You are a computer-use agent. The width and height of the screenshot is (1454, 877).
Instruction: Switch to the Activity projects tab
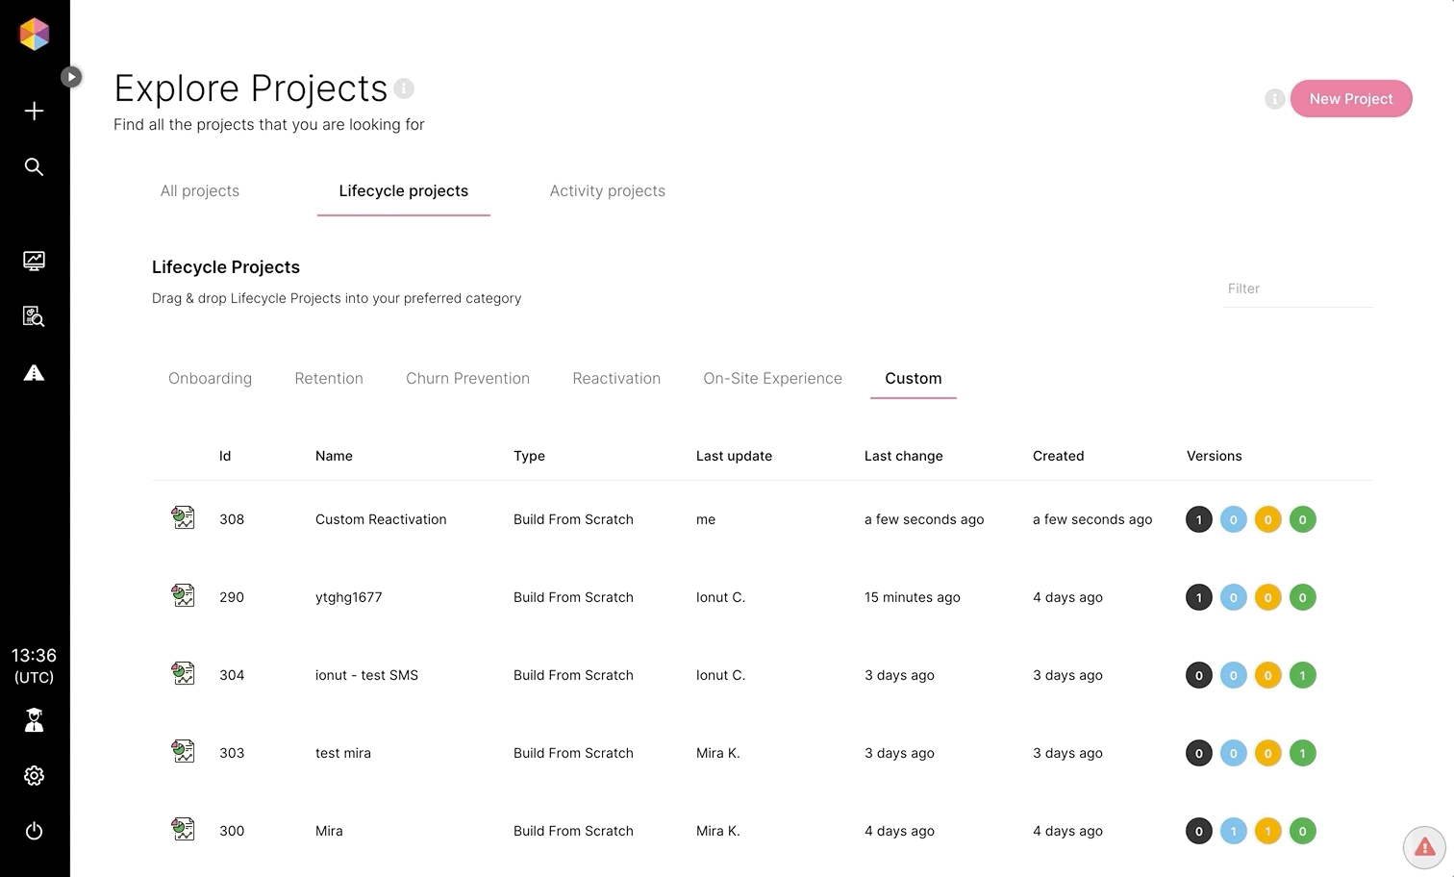pos(607,191)
